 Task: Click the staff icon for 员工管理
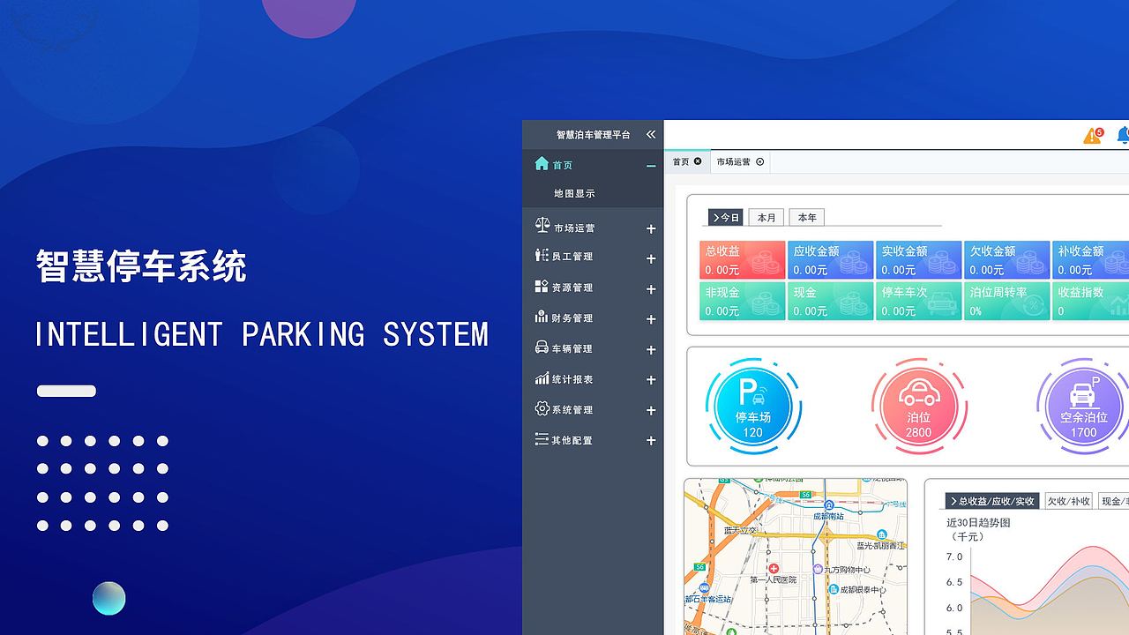pos(542,255)
